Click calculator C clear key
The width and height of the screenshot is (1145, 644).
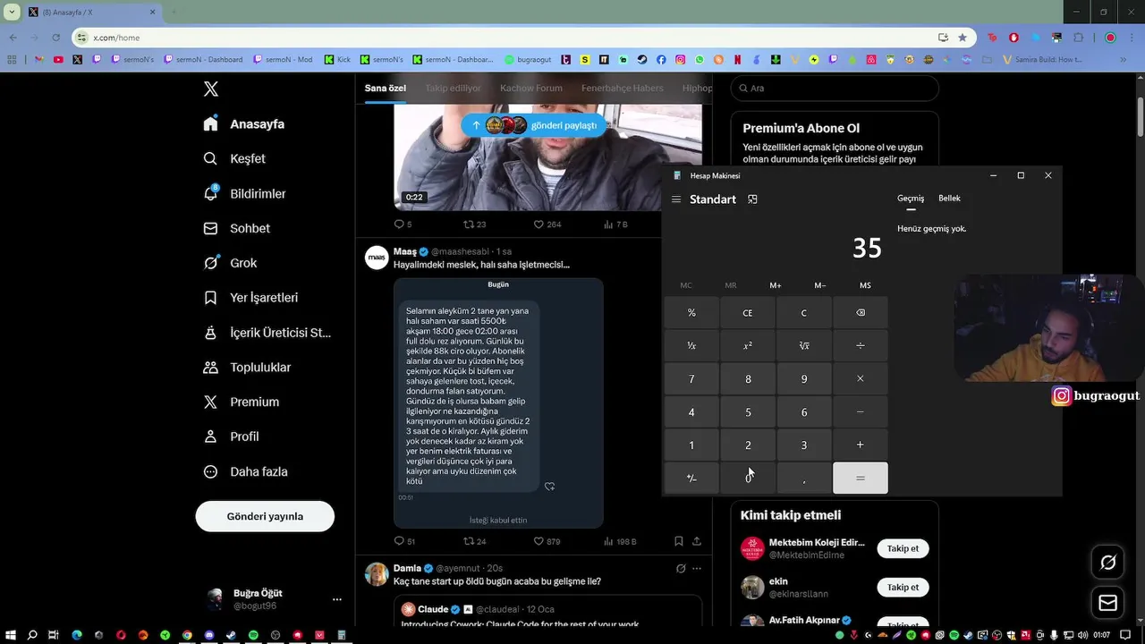coord(804,313)
